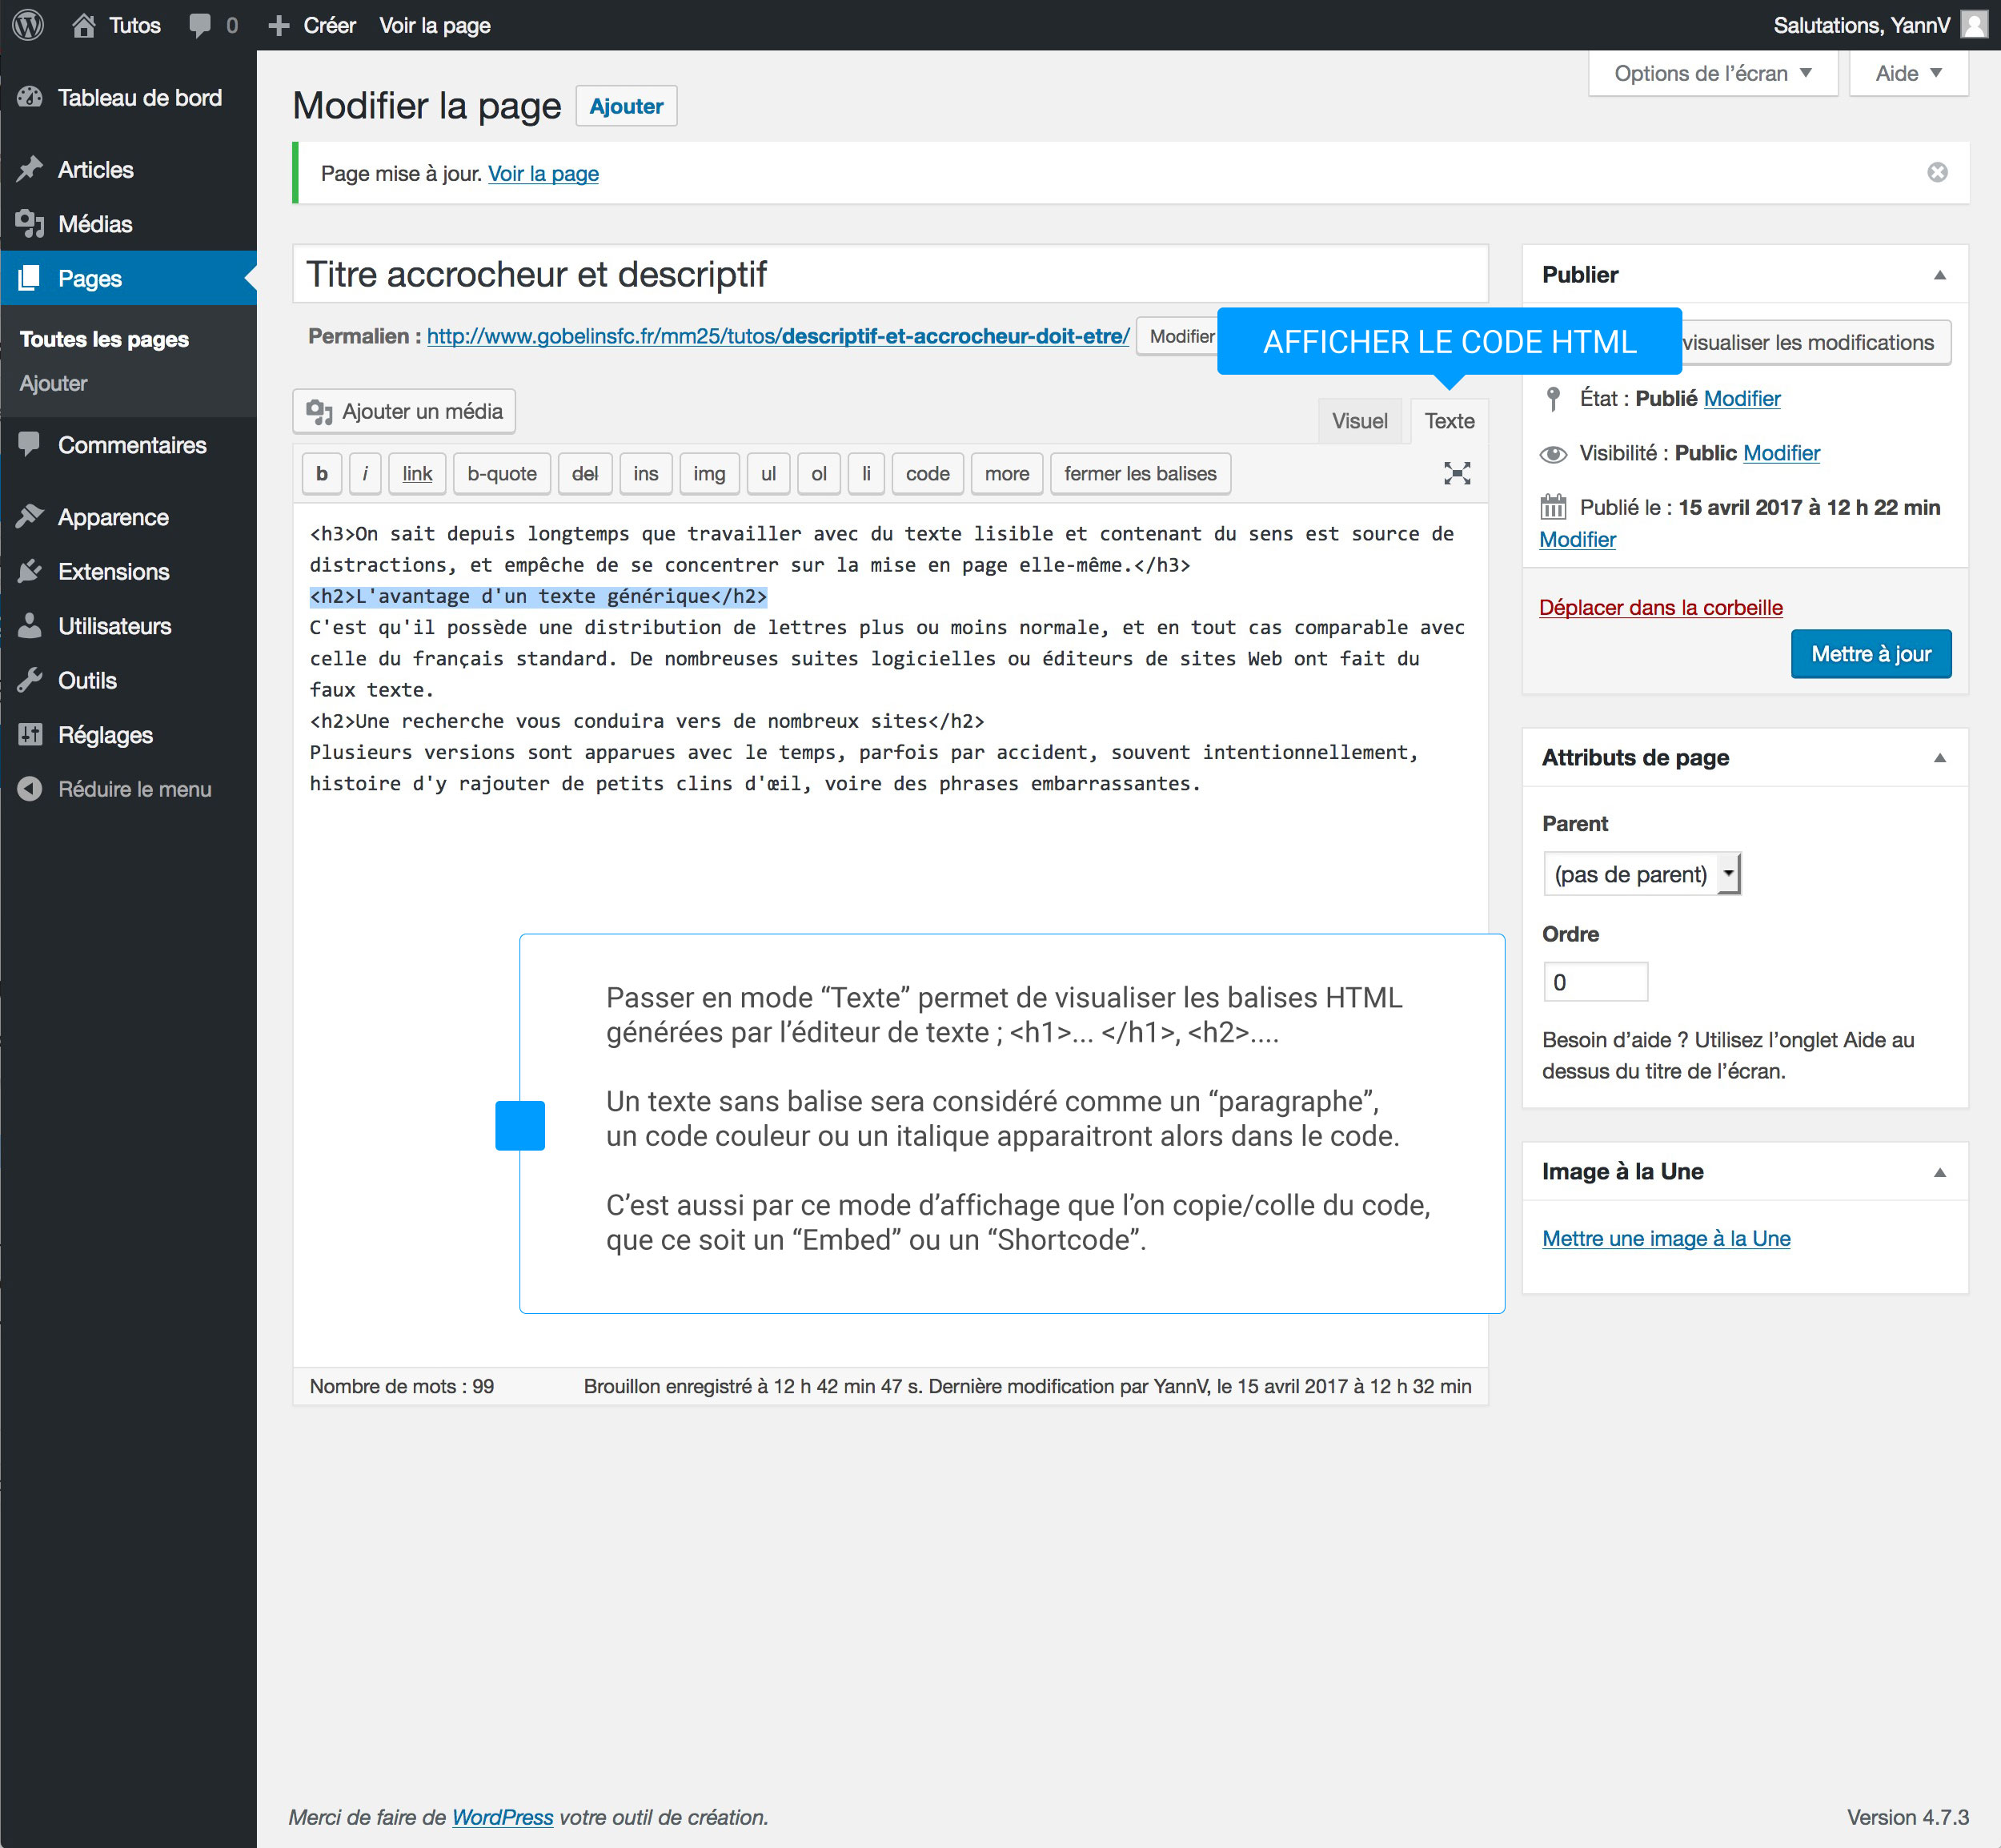Click fermer les balises button
This screenshot has width=2001, height=1848.
(1141, 474)
